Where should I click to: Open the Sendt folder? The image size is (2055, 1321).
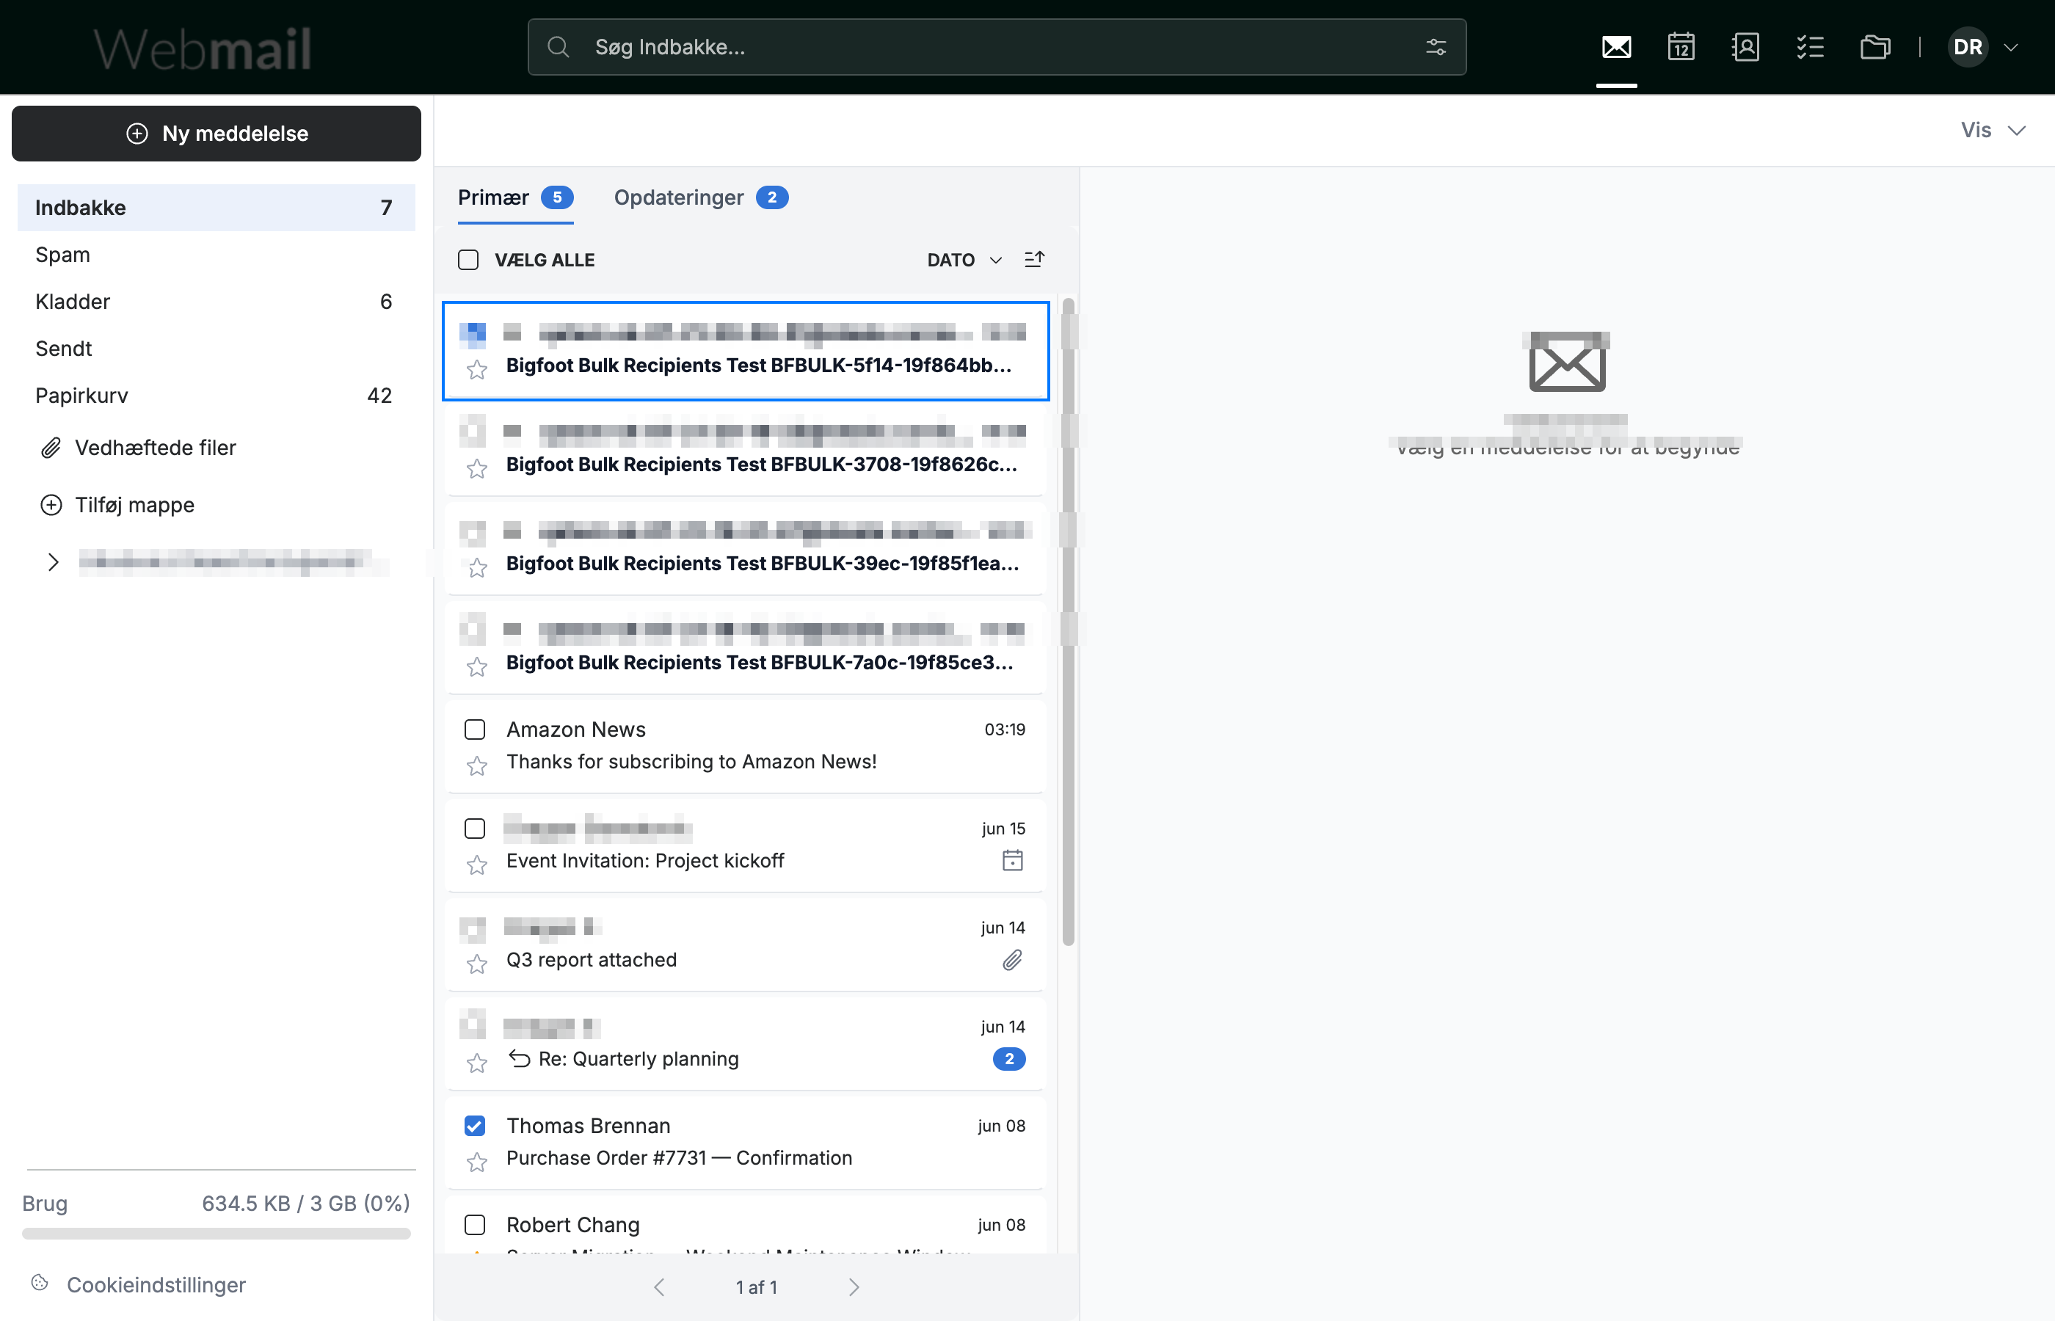click(216, 349)
